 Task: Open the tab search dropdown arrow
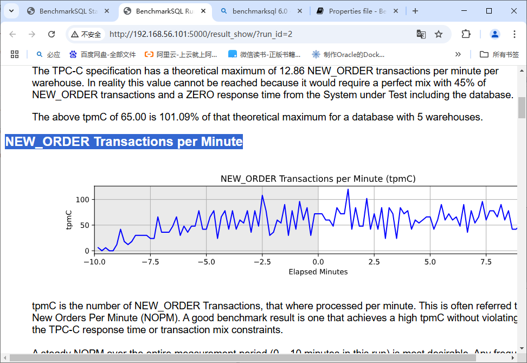11,11
